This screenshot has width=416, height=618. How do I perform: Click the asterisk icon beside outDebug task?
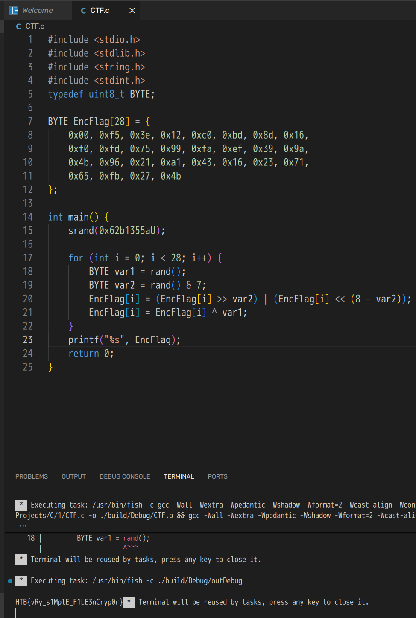[x=21, y=581]
